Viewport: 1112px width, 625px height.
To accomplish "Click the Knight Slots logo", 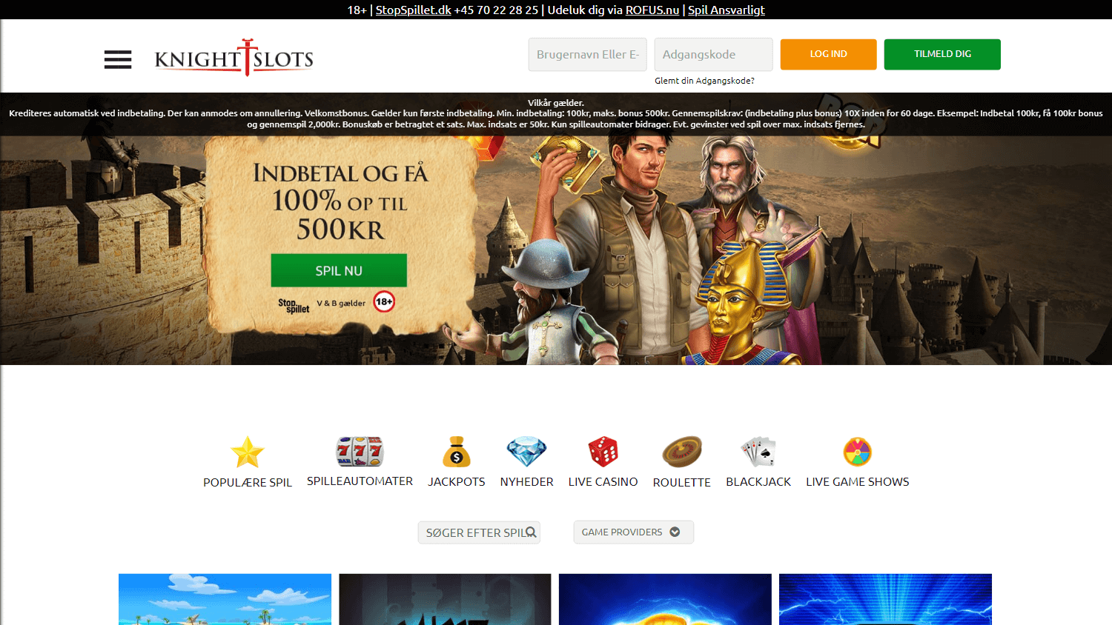I will 234,58.
